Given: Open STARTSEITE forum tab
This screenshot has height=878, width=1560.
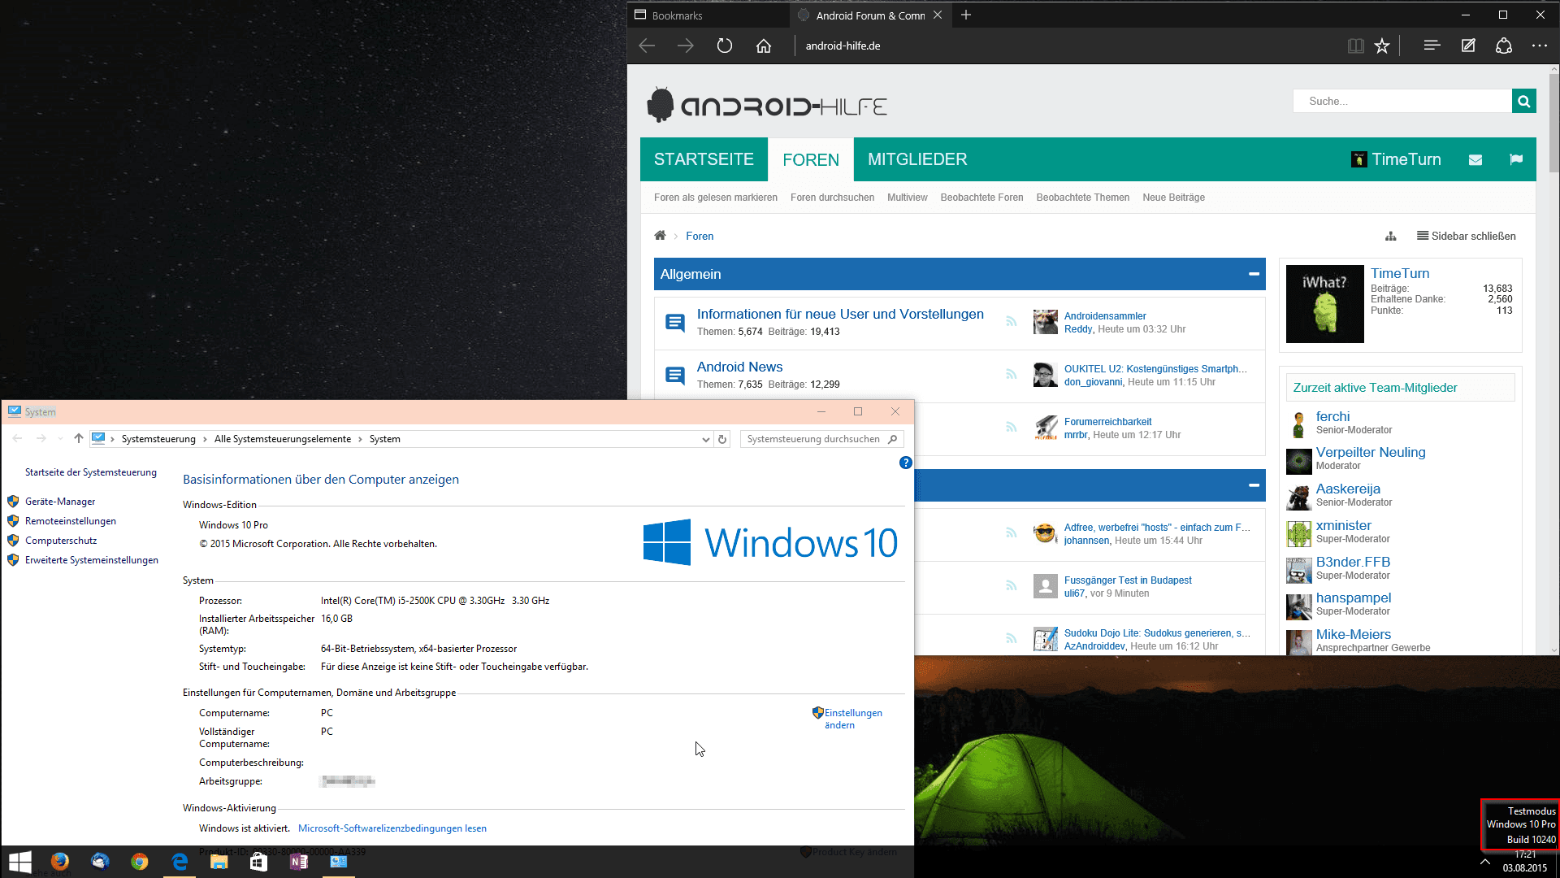Looking at the screenshot, I should pos(704,159).
